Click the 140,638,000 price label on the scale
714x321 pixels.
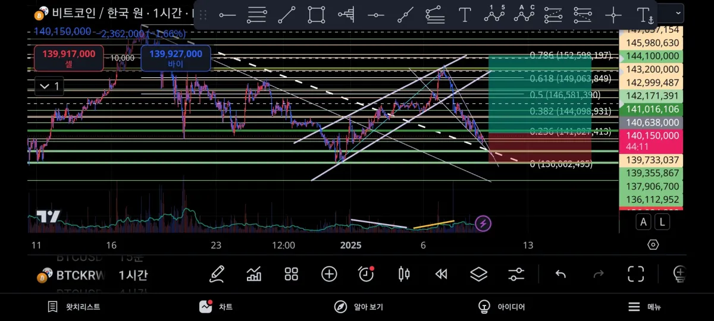(651, 122)
